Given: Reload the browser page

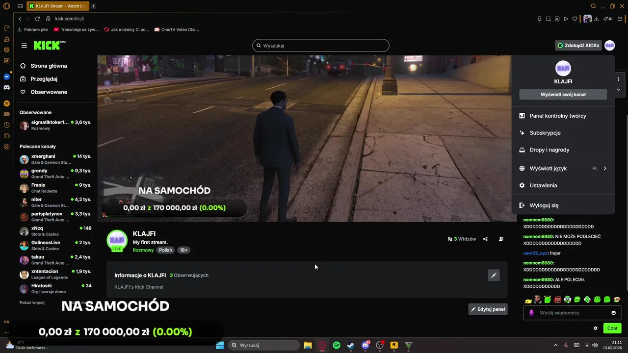Looking at the screenshot, I should tap(37, 19).
